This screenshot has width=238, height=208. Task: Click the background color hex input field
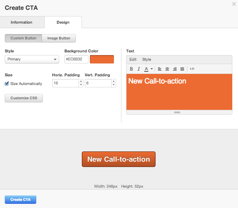[x=76, y=59]
